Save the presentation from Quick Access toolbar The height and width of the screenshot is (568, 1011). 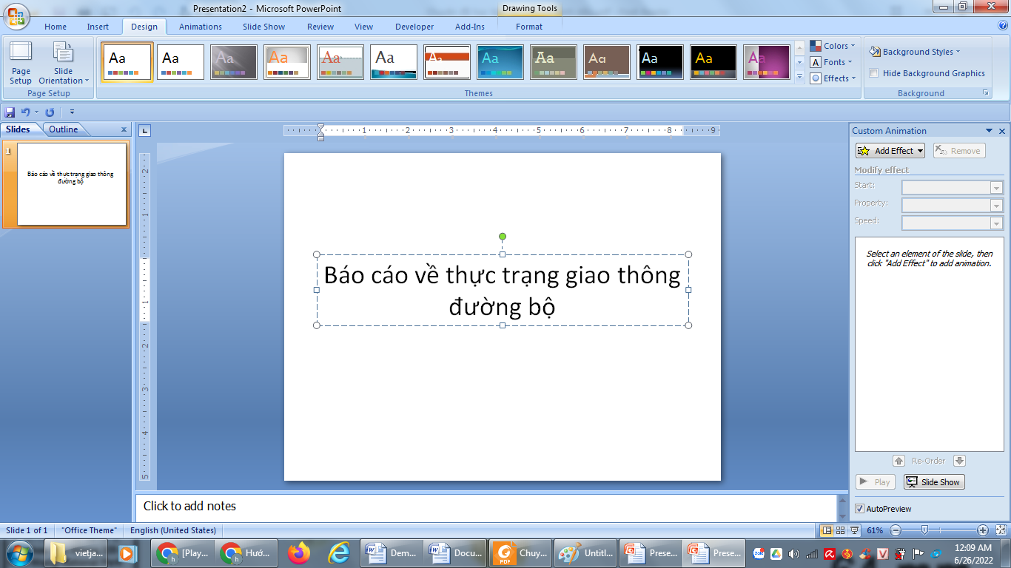click(x=10, y=112)
